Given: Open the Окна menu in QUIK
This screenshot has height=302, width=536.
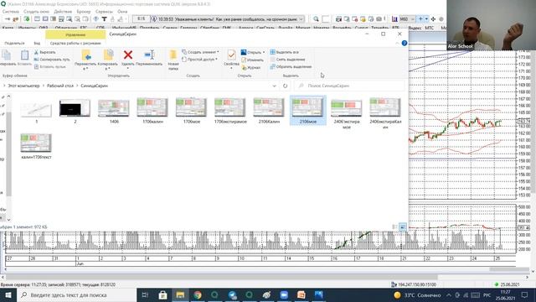Looking at the screenshot, I should pyautogui.click(x=122, y=12).
